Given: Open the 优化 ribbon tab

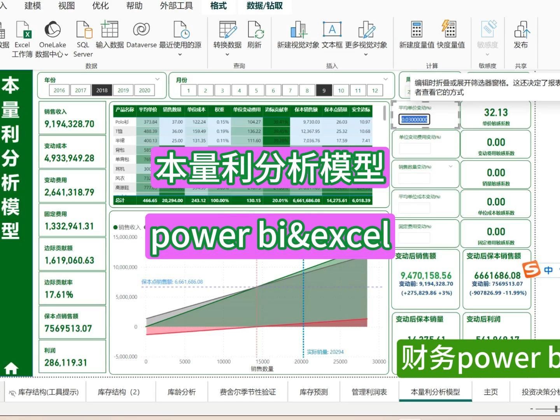Looking at the screenshot, I should 100,6.
